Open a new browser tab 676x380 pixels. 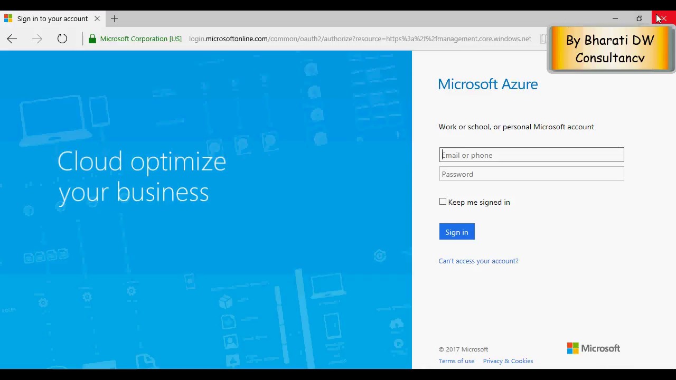tap(114, 19)
